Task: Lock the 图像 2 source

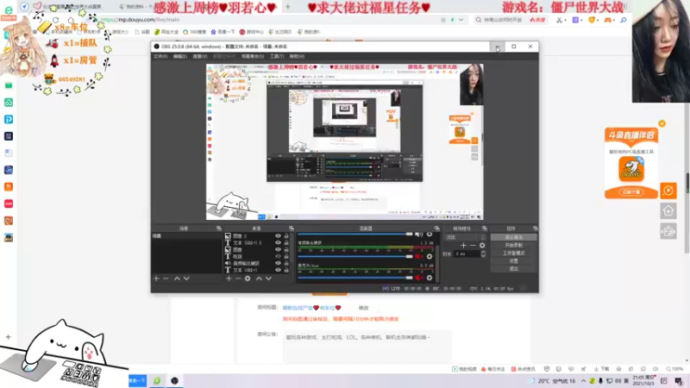Action: pyautogui.click(x=286, y=235)
